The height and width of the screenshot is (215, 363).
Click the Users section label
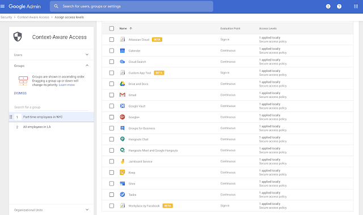(18, 55)
